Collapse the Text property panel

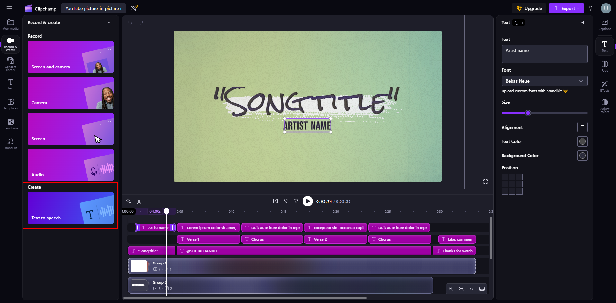click(x=583, y=22)
